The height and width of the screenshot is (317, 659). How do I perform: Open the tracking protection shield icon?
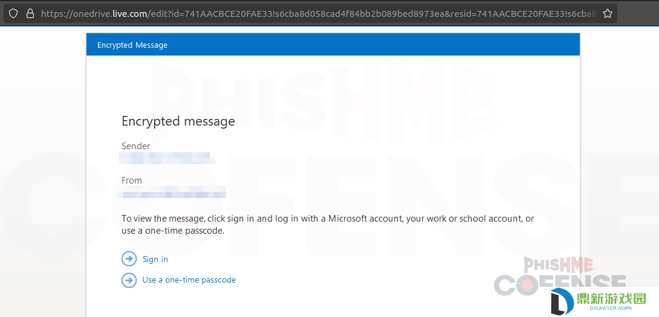coord(13,14)
